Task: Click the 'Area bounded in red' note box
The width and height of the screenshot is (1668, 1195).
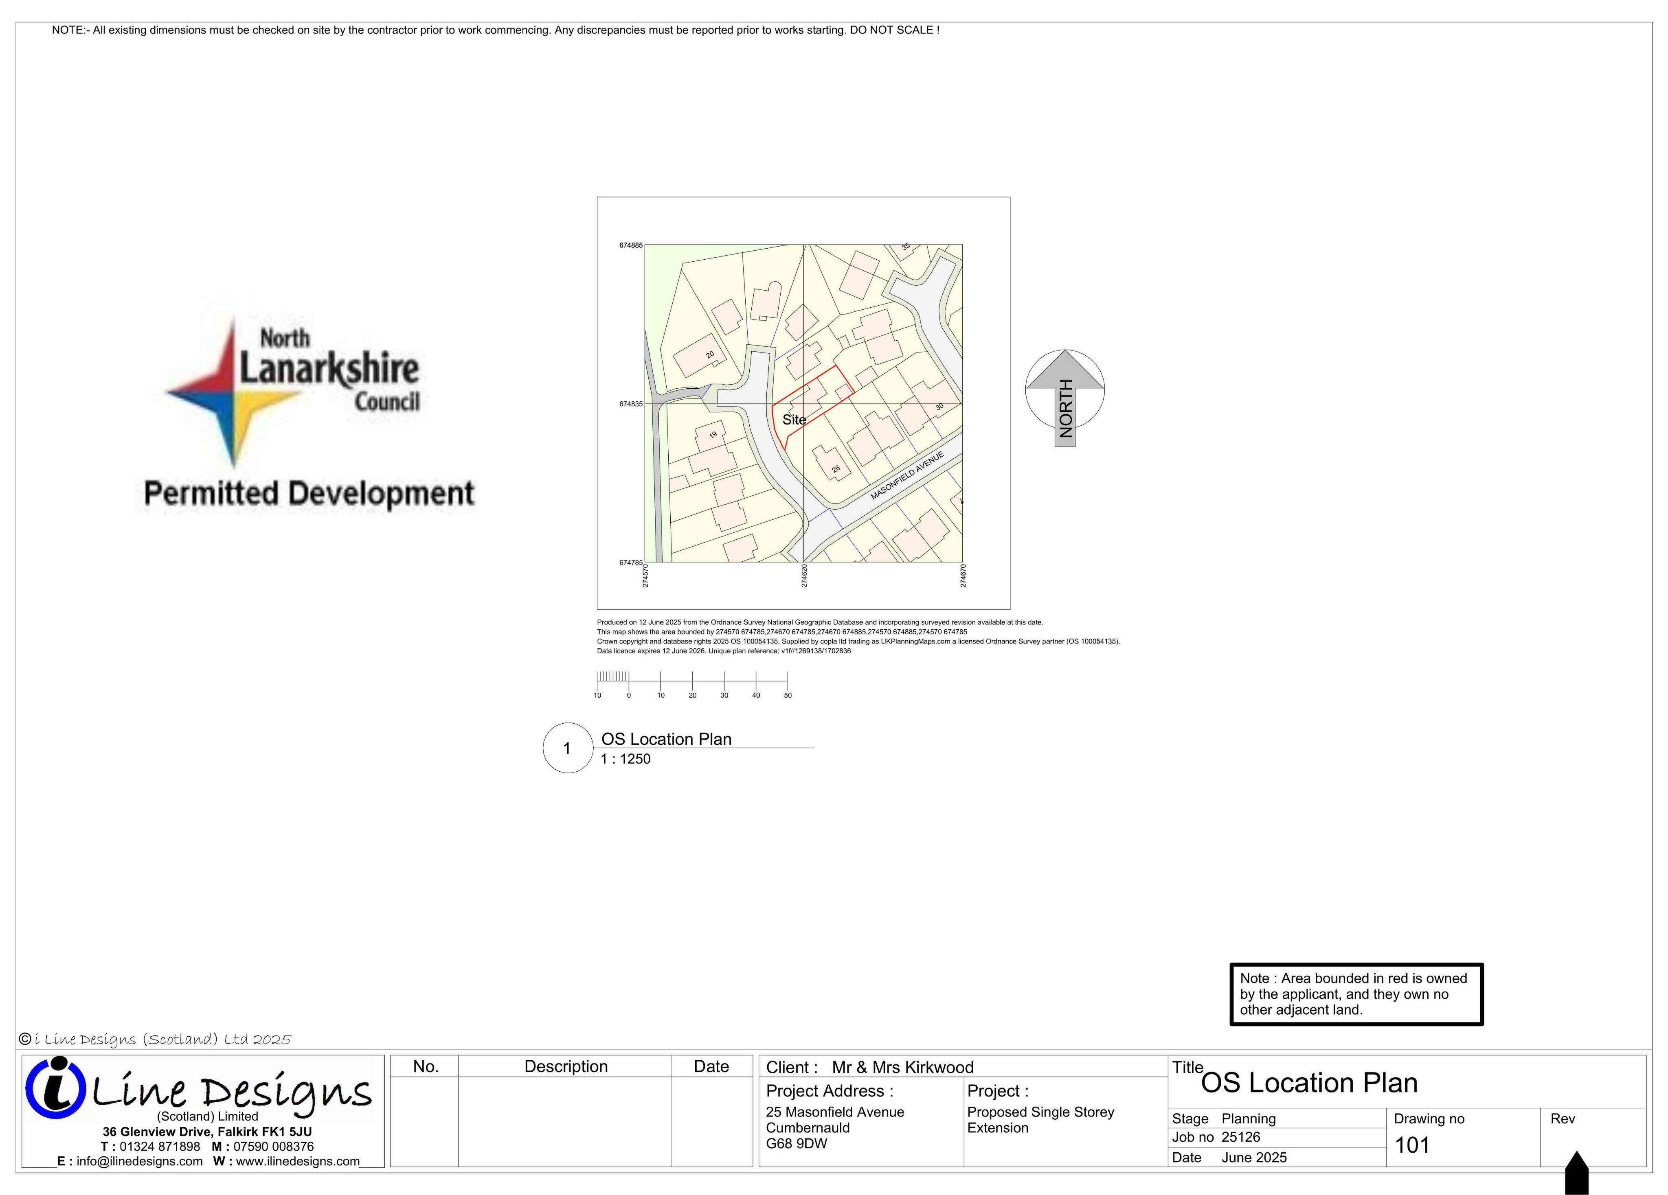Action: 1356,994
